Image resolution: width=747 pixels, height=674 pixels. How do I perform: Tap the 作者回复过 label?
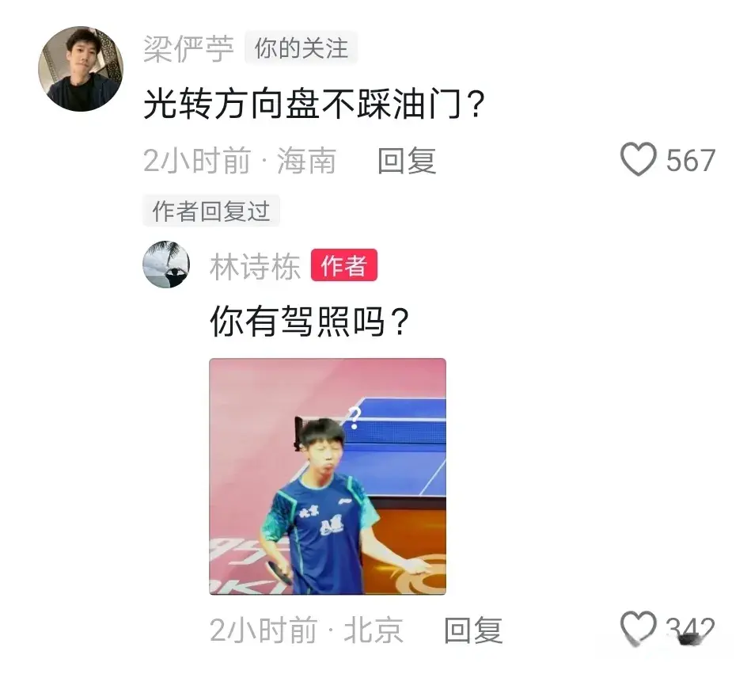[211, 211]
